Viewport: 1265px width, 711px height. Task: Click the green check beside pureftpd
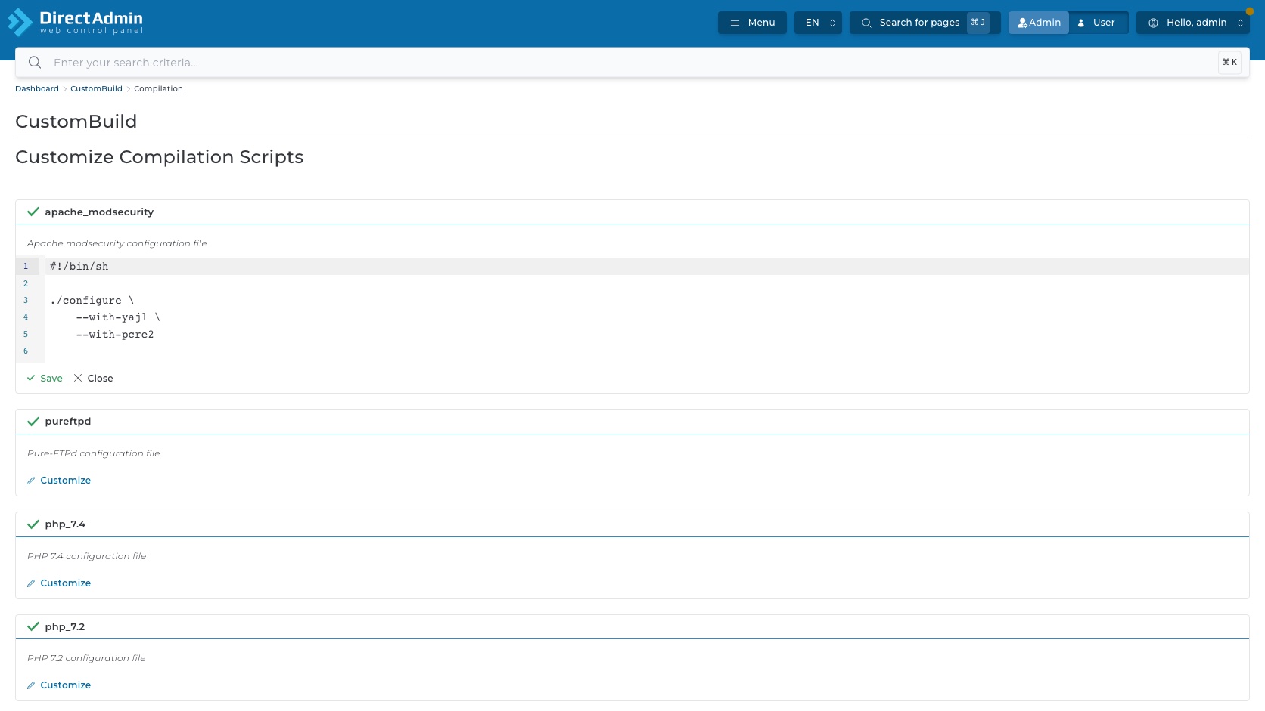click(33, 422)
